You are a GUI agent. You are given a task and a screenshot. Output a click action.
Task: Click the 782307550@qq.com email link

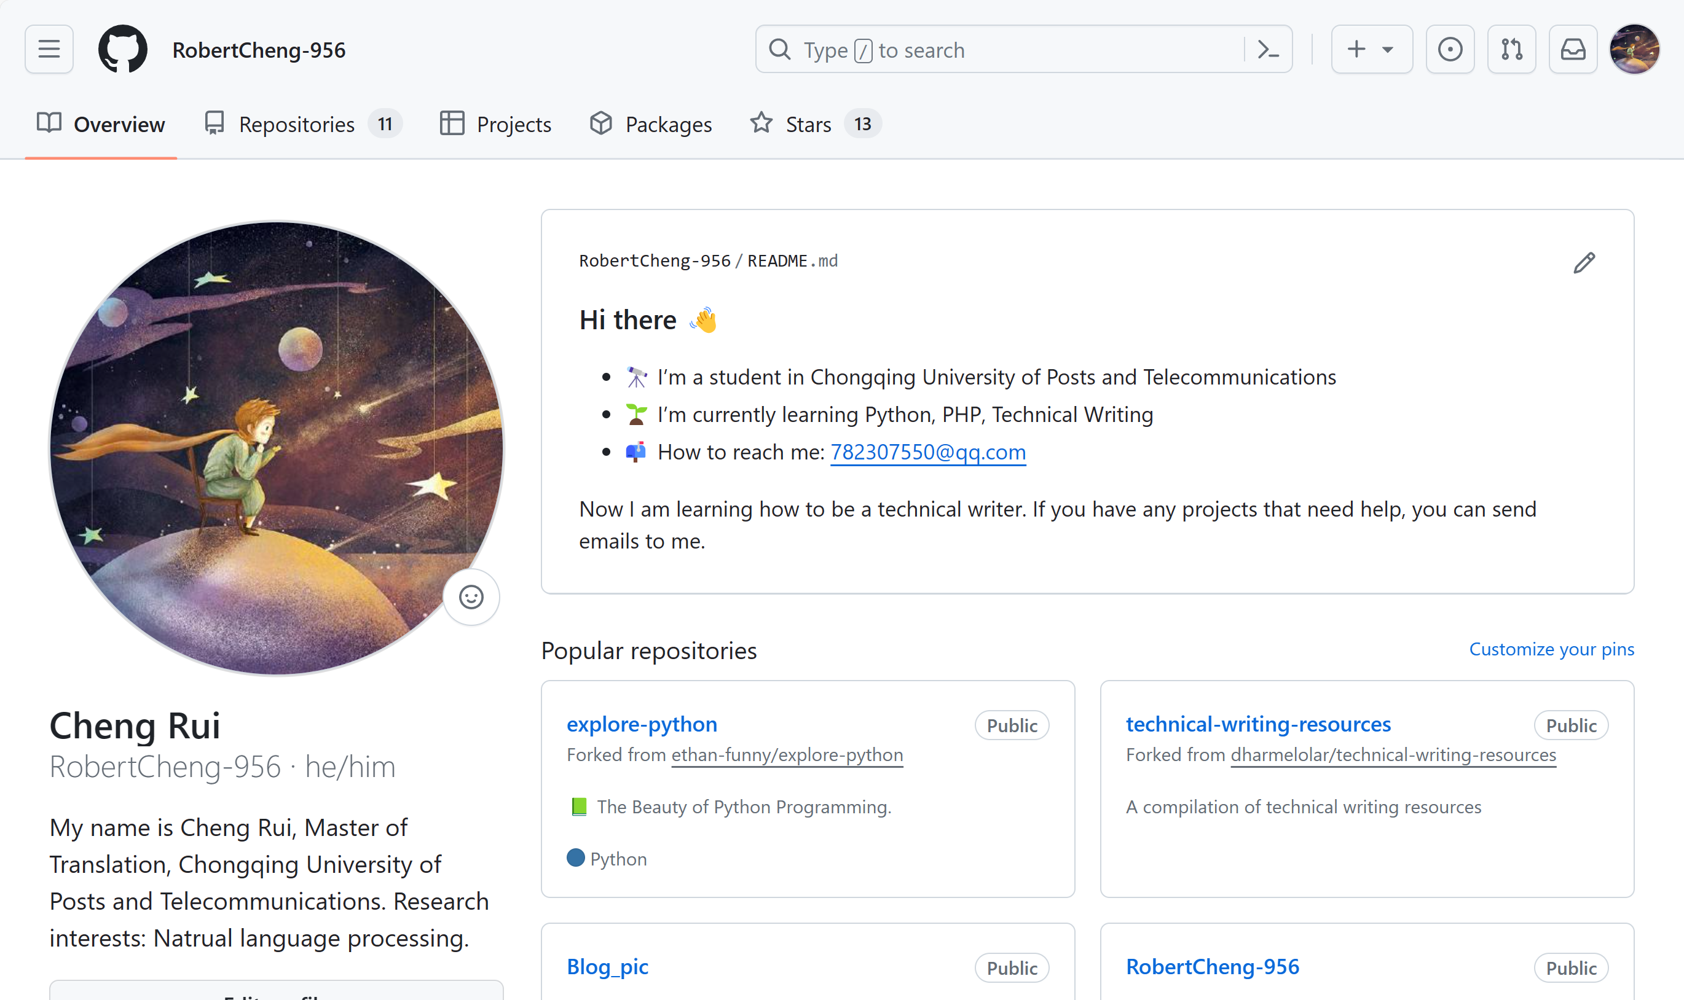(x=927, y=452)
